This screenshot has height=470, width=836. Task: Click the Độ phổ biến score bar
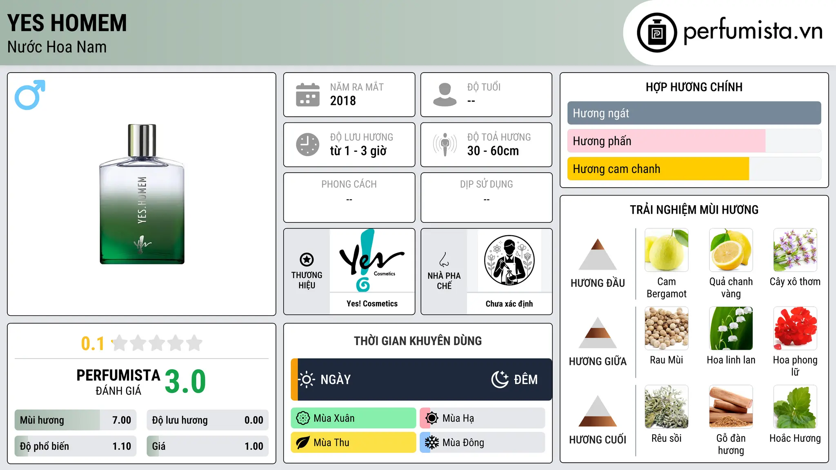pyautogui.click(x=76, y=446)
